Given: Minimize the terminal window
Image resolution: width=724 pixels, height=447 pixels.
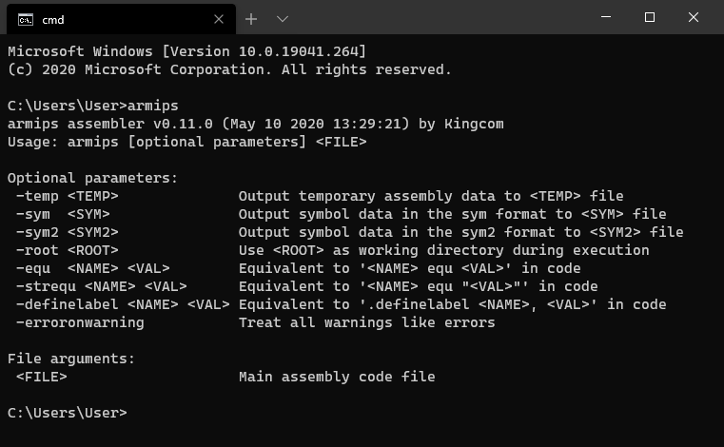Looking at the screenshot, I should 606,17.
